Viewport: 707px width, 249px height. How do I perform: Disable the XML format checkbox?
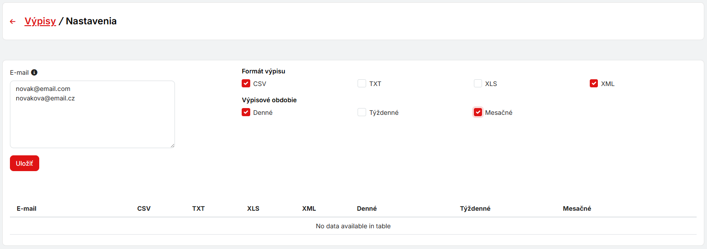click(594, 83)
